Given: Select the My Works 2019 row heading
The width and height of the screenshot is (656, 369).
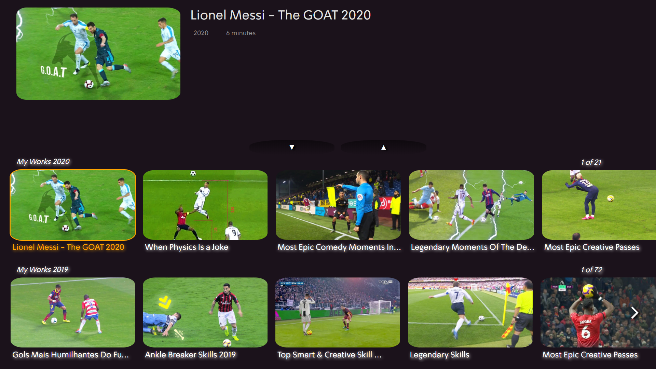Looking at the screenshot, I should click(x=42, y=270).
